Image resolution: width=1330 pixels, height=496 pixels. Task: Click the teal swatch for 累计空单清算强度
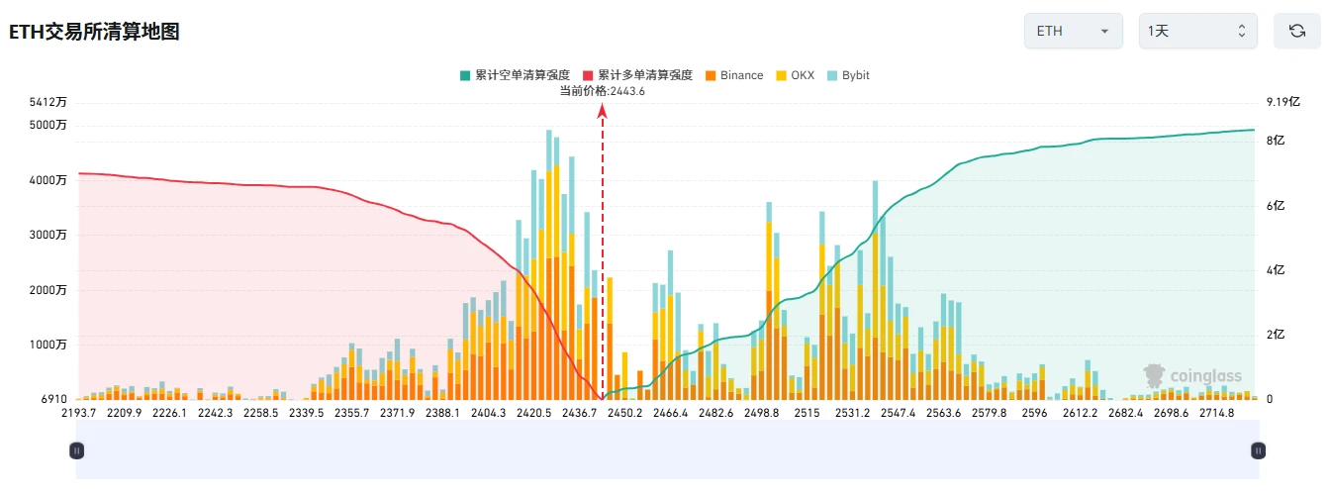pos(464,75)
